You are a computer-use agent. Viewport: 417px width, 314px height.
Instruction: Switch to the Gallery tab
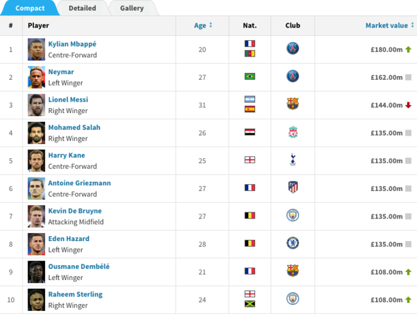(132, 8)
